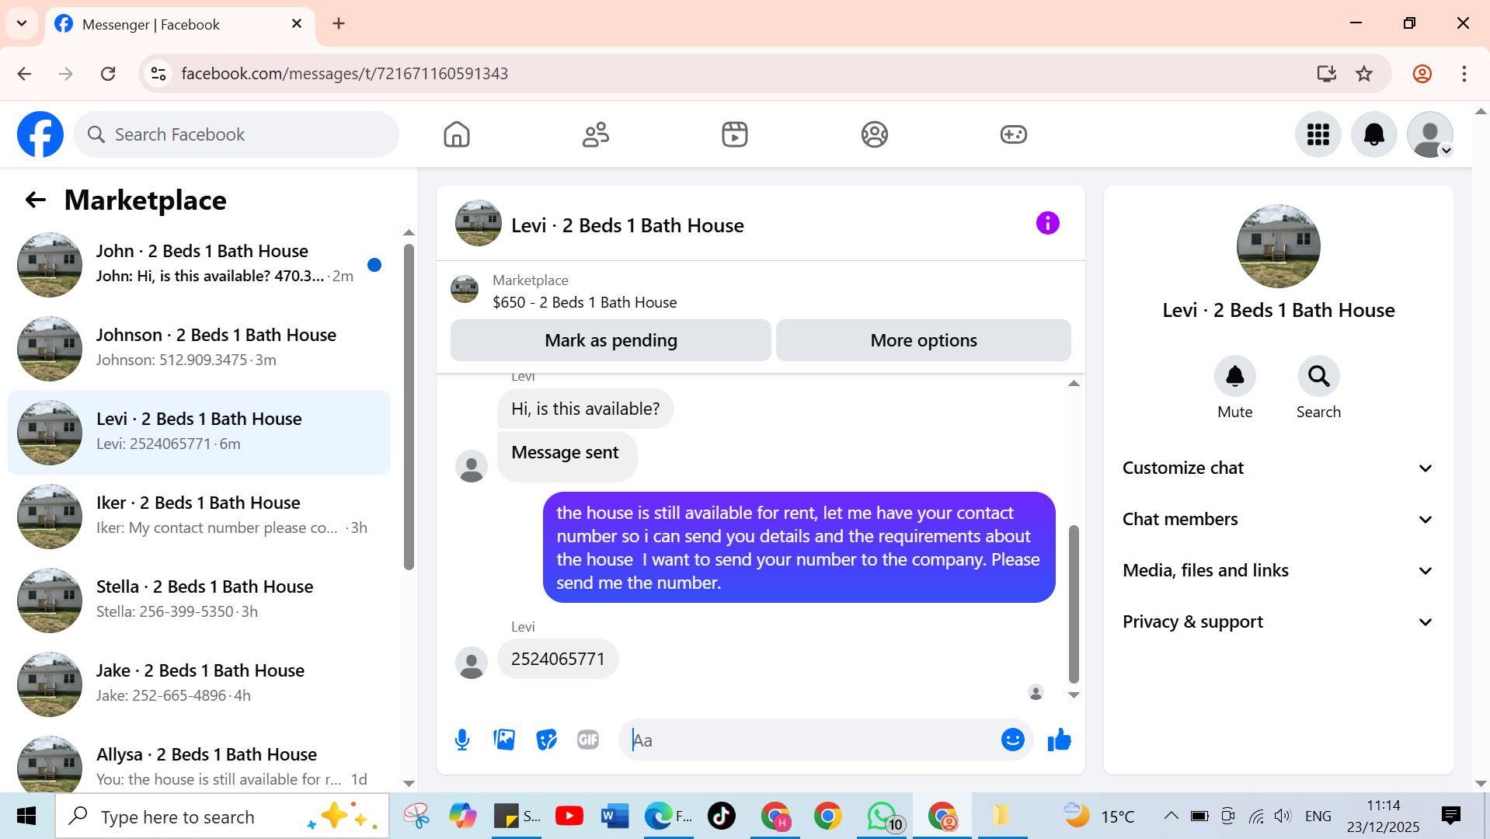Open Chrome tab search dropdown
The height and width of the screenshot is (839, 1490).
tap(22, 23)
